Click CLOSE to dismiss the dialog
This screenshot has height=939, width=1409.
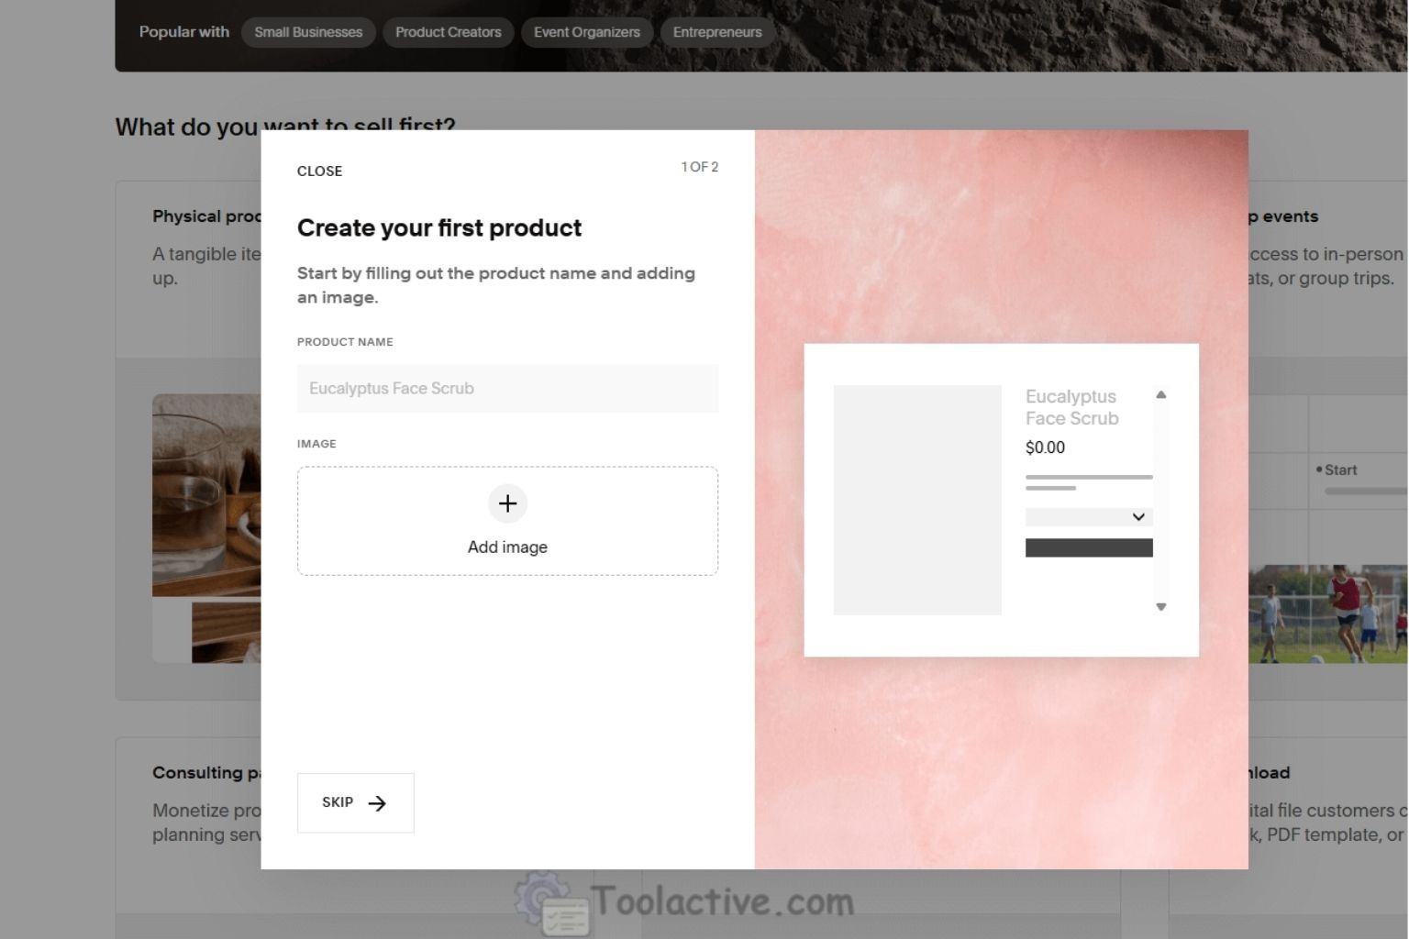click(x=319, y=171)
